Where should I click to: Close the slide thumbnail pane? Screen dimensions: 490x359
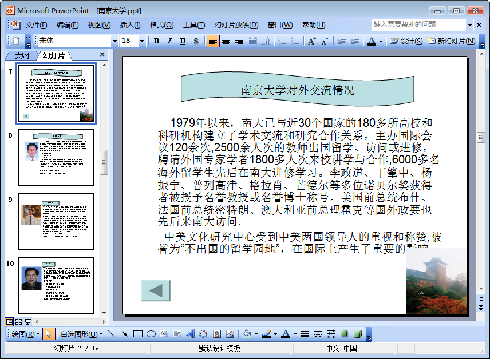click(x=102, y=55)
